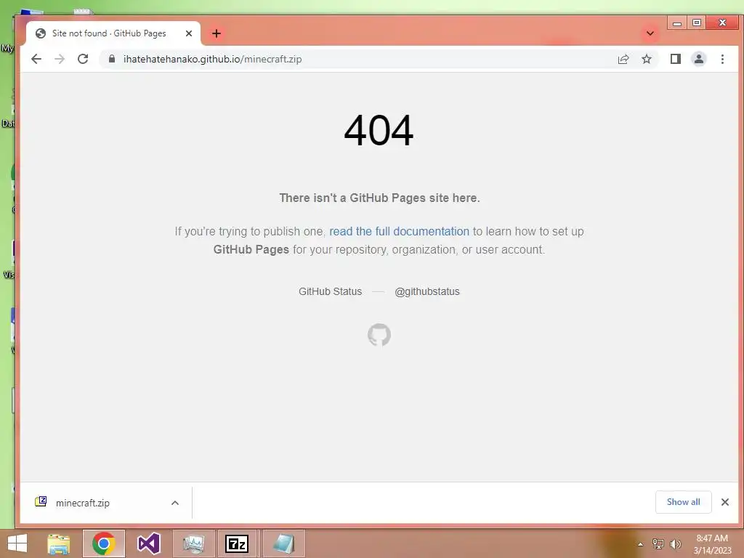Screen dimensions: 744x558
Task: Reload the current page
Action: [x=83, y=59]
